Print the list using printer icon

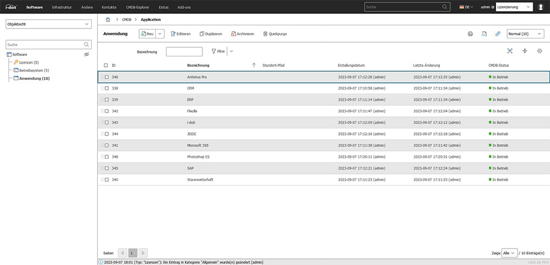tap(470, 34)
